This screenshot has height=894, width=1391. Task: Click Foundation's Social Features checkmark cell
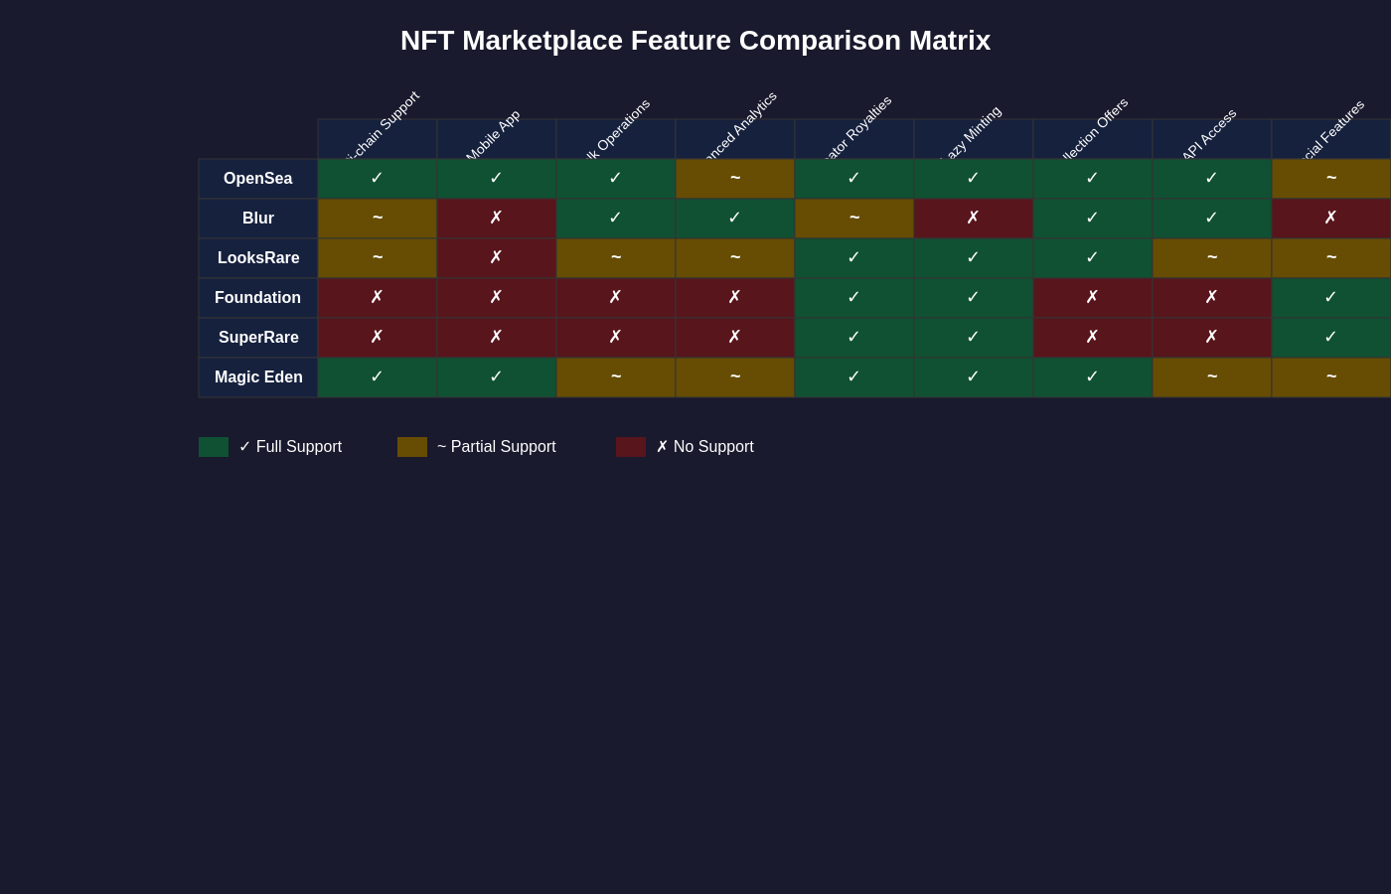[1331, 298]
